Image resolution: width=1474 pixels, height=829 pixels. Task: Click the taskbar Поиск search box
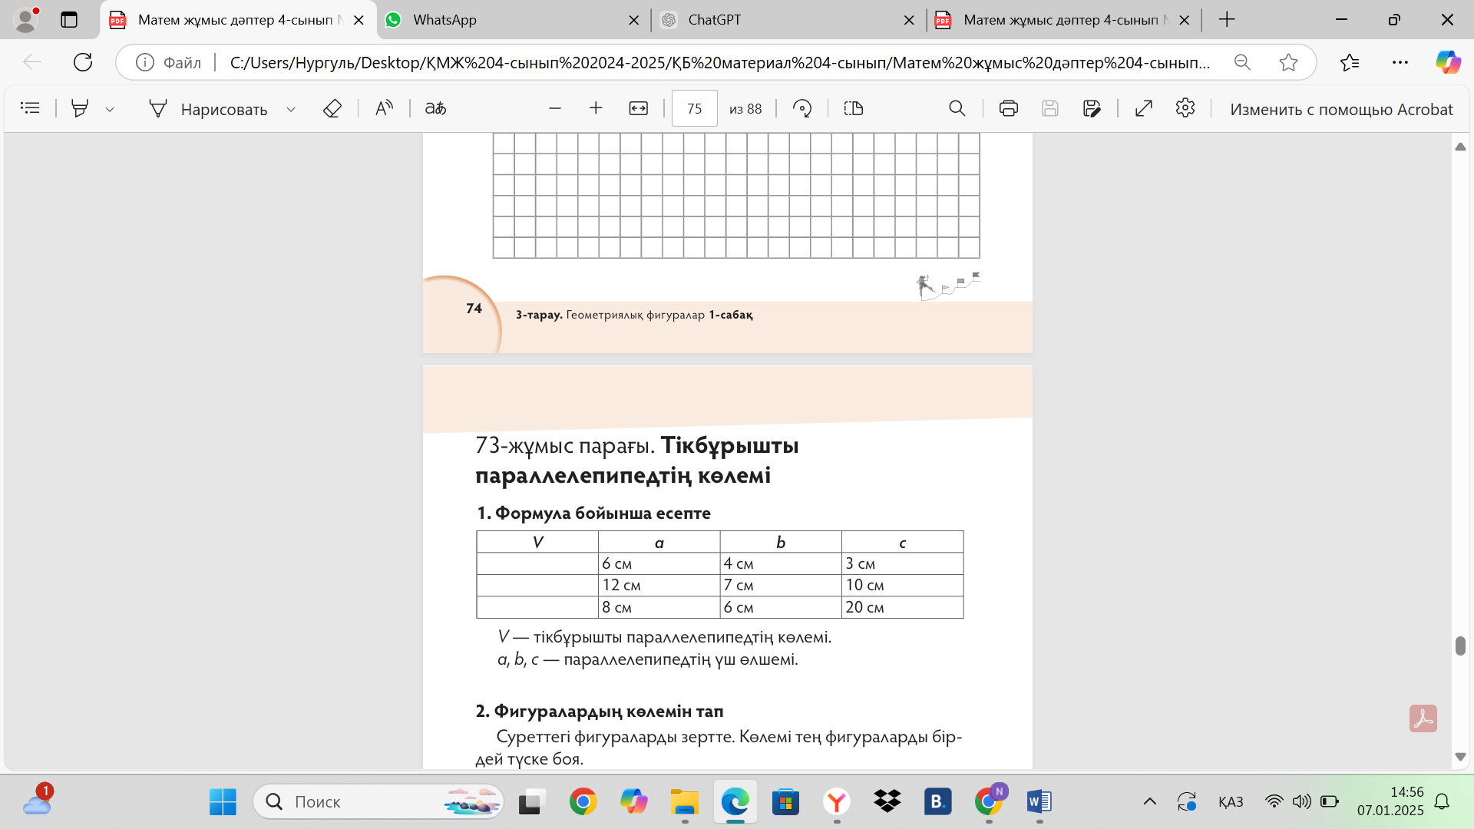point(378,802)
